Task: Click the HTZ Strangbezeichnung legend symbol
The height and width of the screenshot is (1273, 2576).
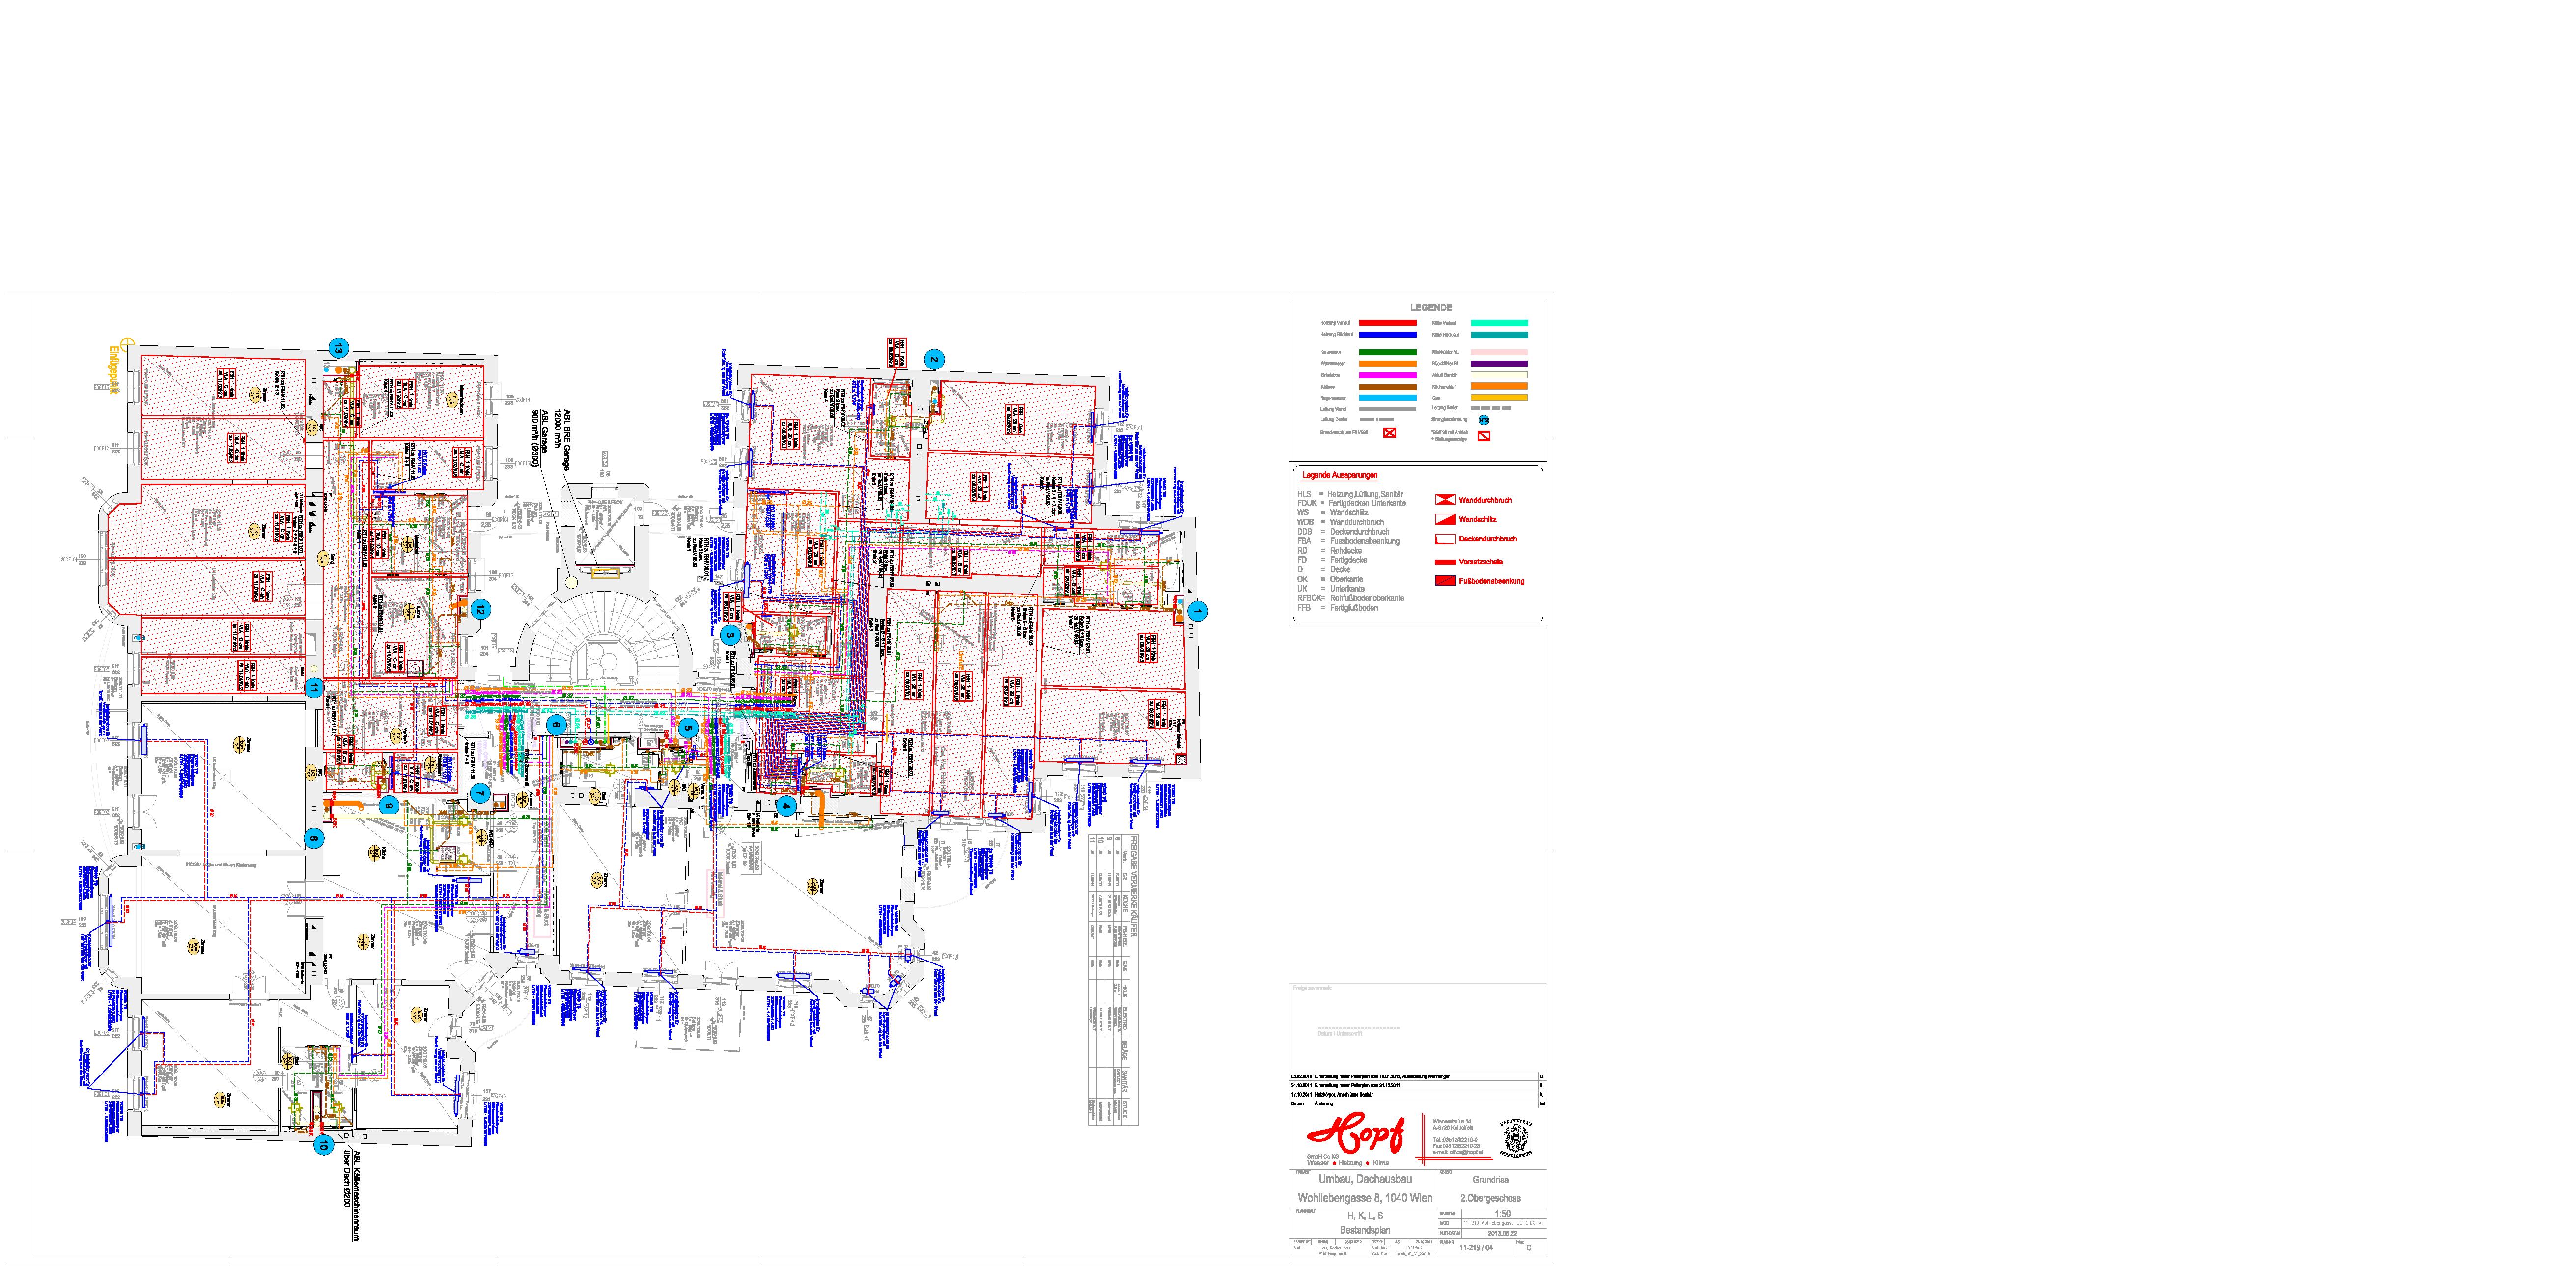Action: pos(1483,420)
